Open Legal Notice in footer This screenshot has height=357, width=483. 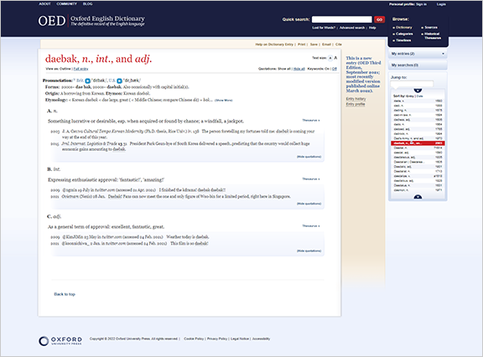click(240, 339)
